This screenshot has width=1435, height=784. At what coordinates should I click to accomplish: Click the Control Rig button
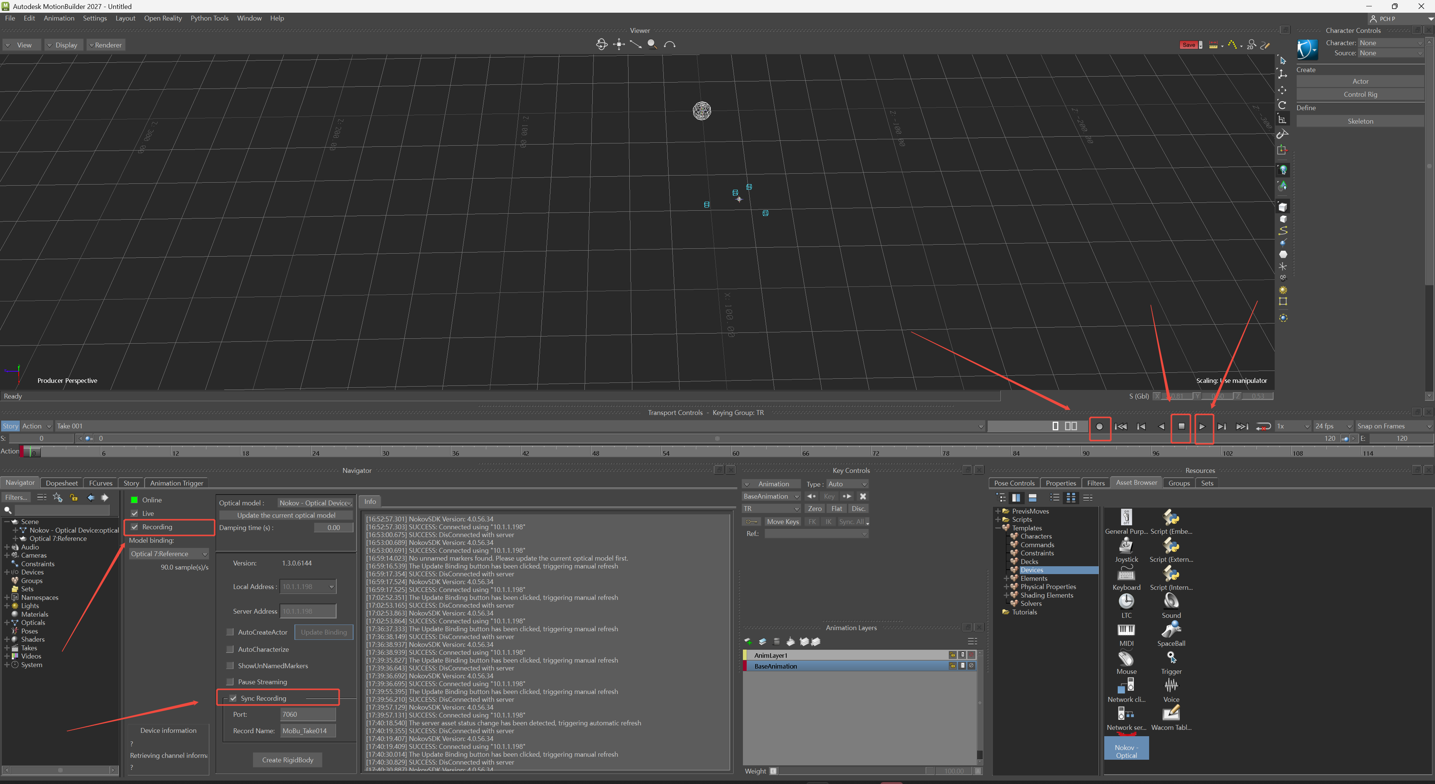pos(1360,94)
